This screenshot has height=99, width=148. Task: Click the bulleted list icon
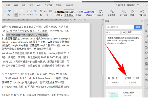[x=16, y=11]
